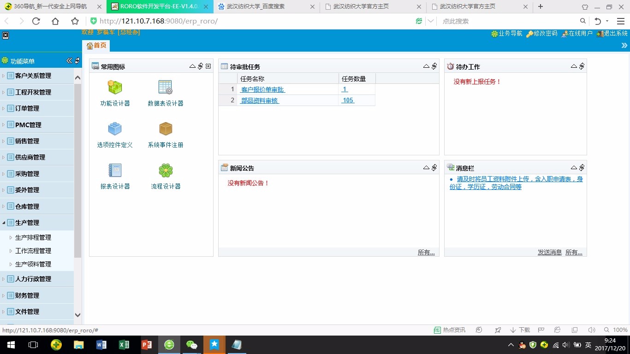630x354 pixels.
Task: Open the 客户报价单审批 task link
Action: 262,89
